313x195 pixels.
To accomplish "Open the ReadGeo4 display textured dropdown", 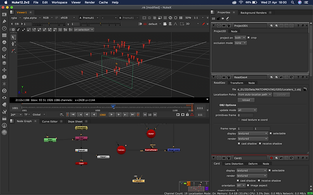I will [x=253, y=134].
